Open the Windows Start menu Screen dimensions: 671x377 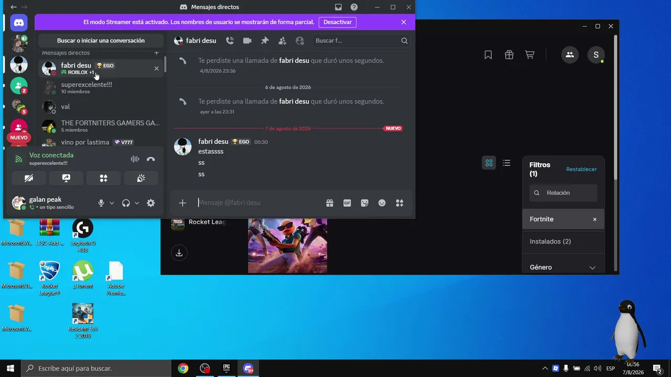[10, 368]
